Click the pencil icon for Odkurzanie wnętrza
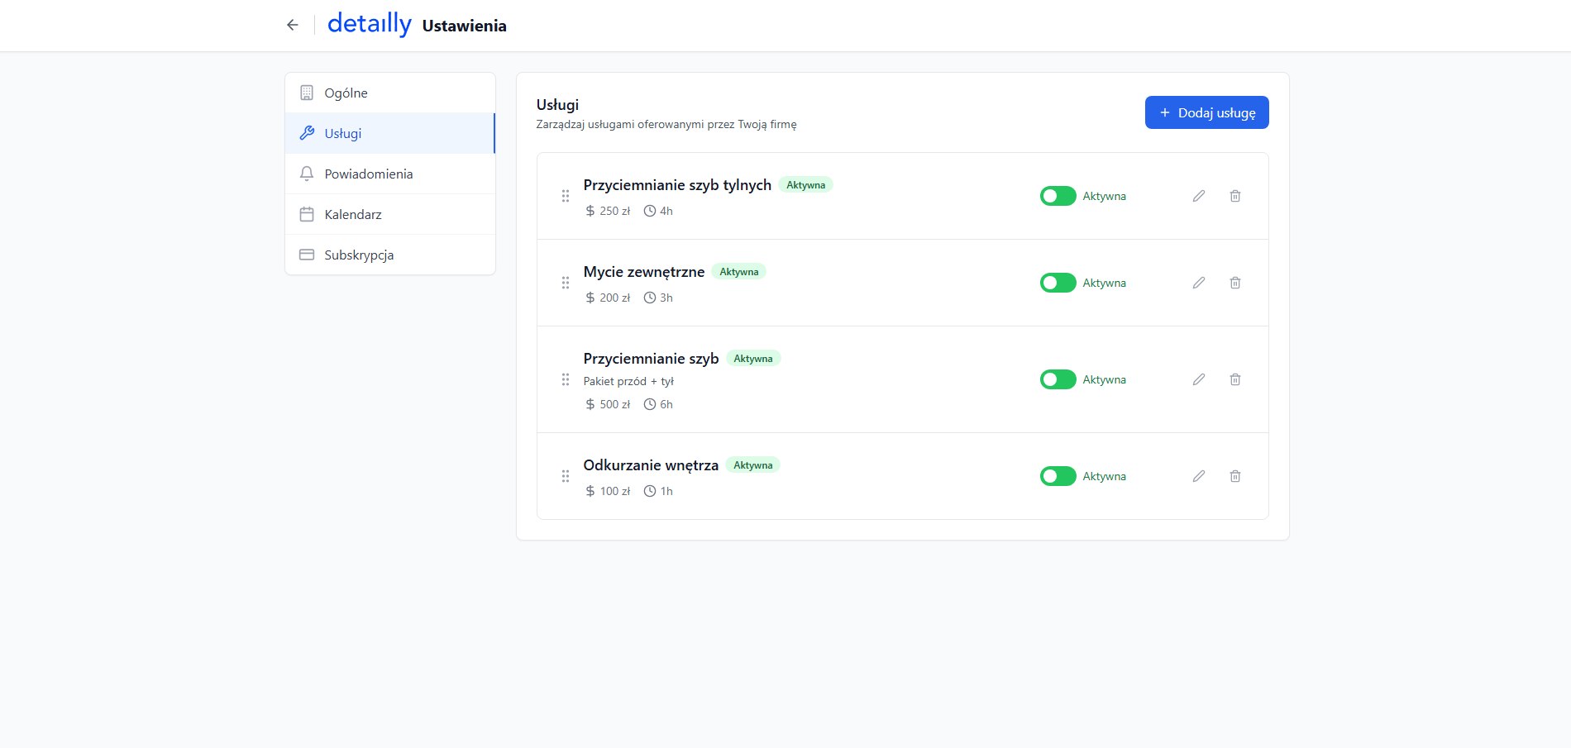The image size is (1571, 748). (x=1198, y=476)
